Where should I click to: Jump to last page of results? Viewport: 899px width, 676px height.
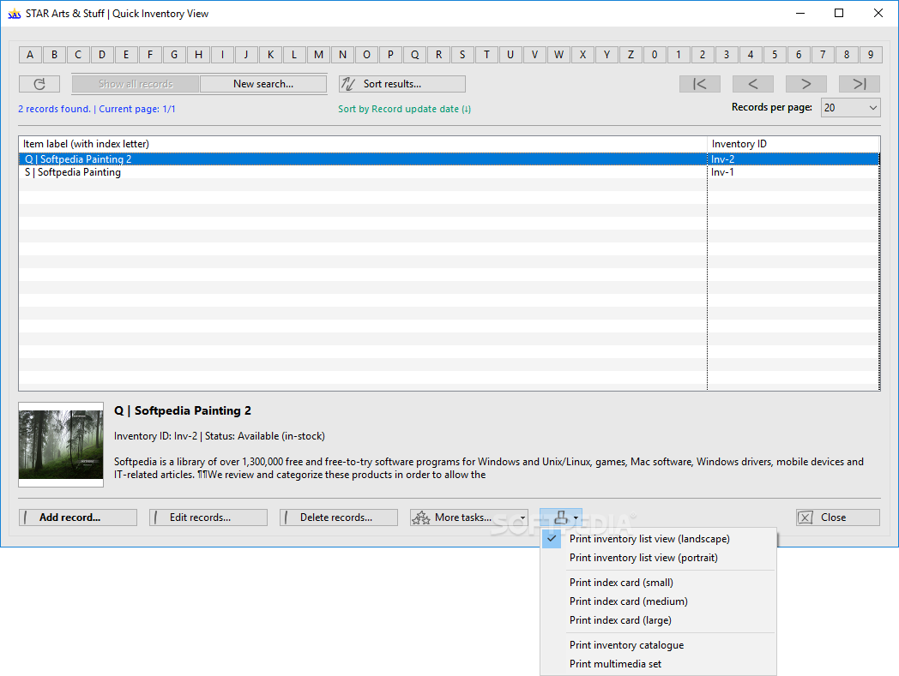[x=860, y=84]
